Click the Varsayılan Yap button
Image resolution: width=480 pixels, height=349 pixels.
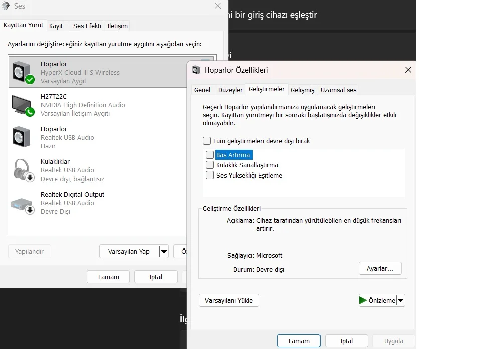pyautogui.click(x=129, y=252)
